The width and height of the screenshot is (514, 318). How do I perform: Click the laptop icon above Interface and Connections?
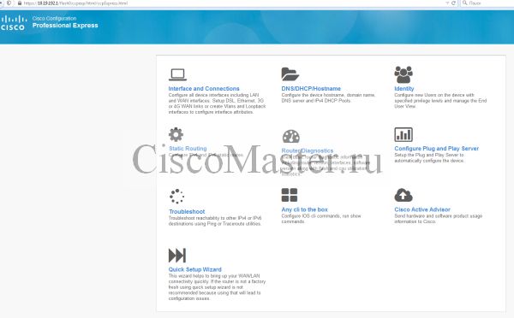pos(177,74)
